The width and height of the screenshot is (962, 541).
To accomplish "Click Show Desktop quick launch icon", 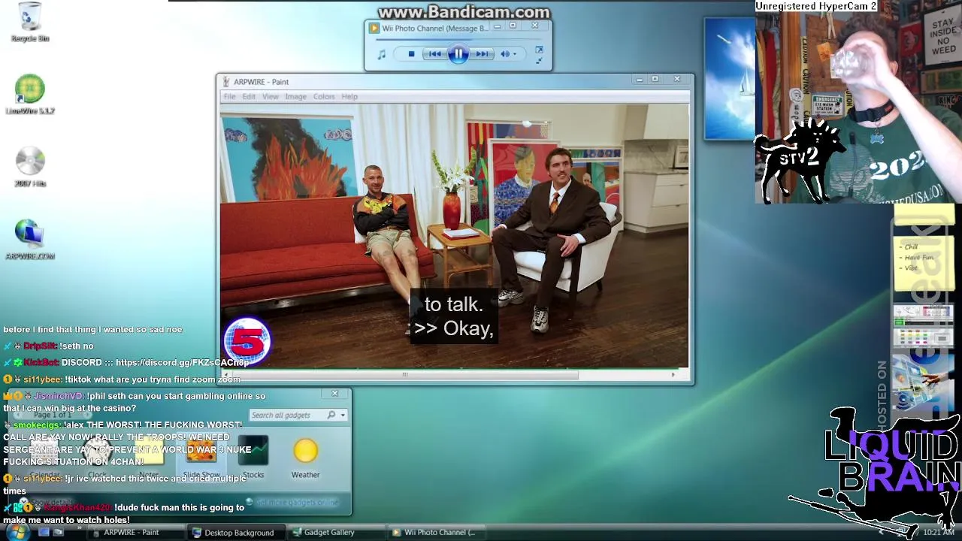I will pos(44,532).
